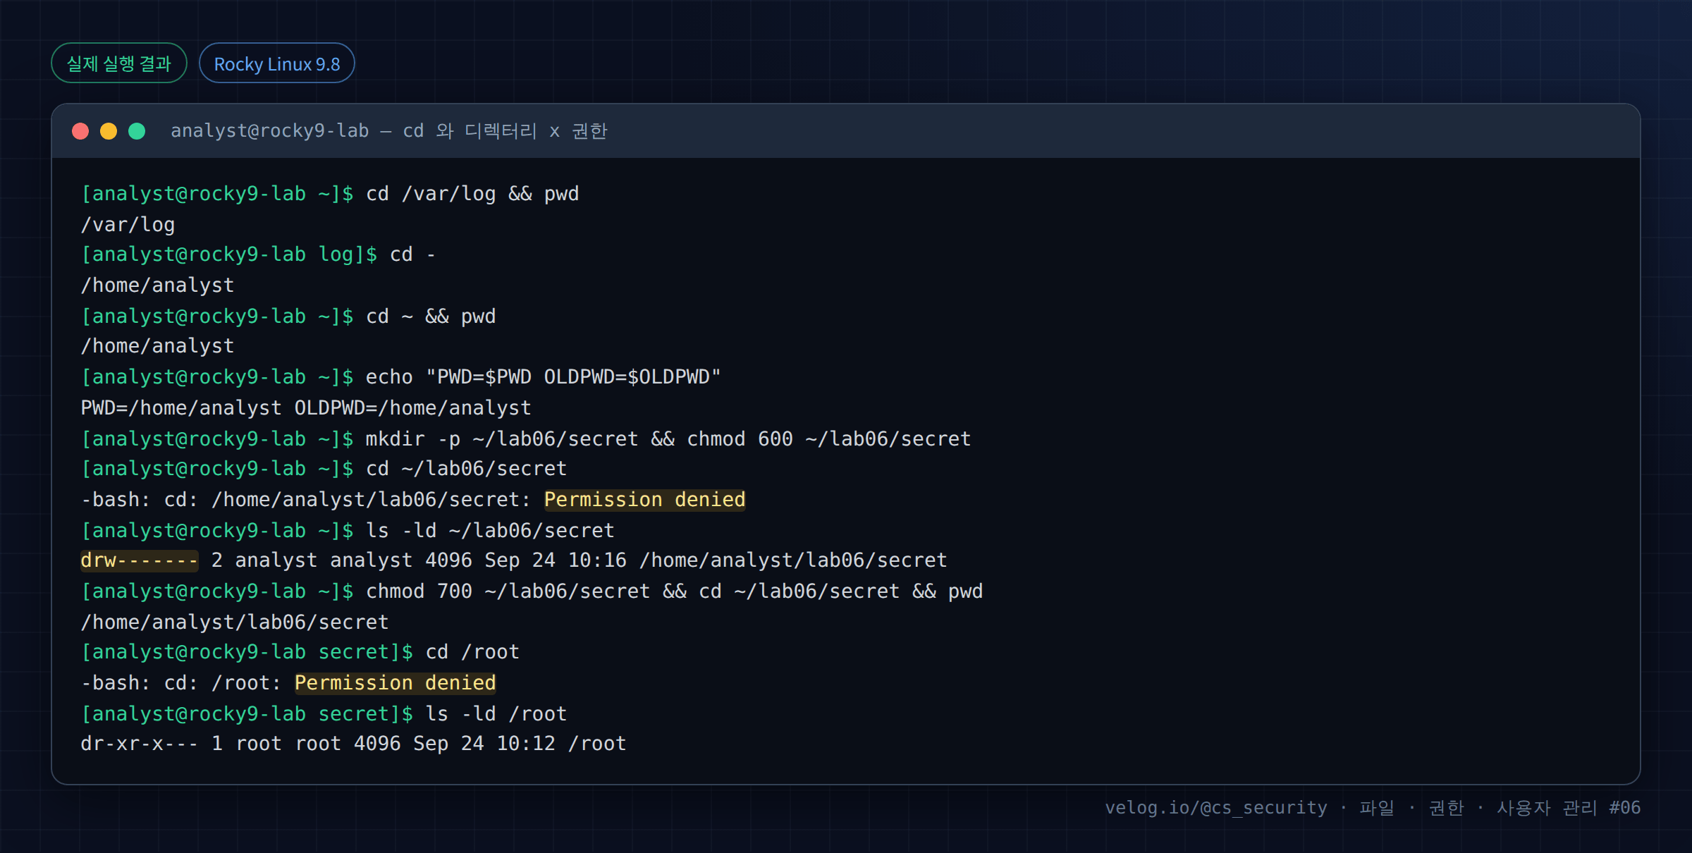
Task: Click the output 'PWD=/home/analyst OLDPWD=/home/analyst'
Action: 306,408
